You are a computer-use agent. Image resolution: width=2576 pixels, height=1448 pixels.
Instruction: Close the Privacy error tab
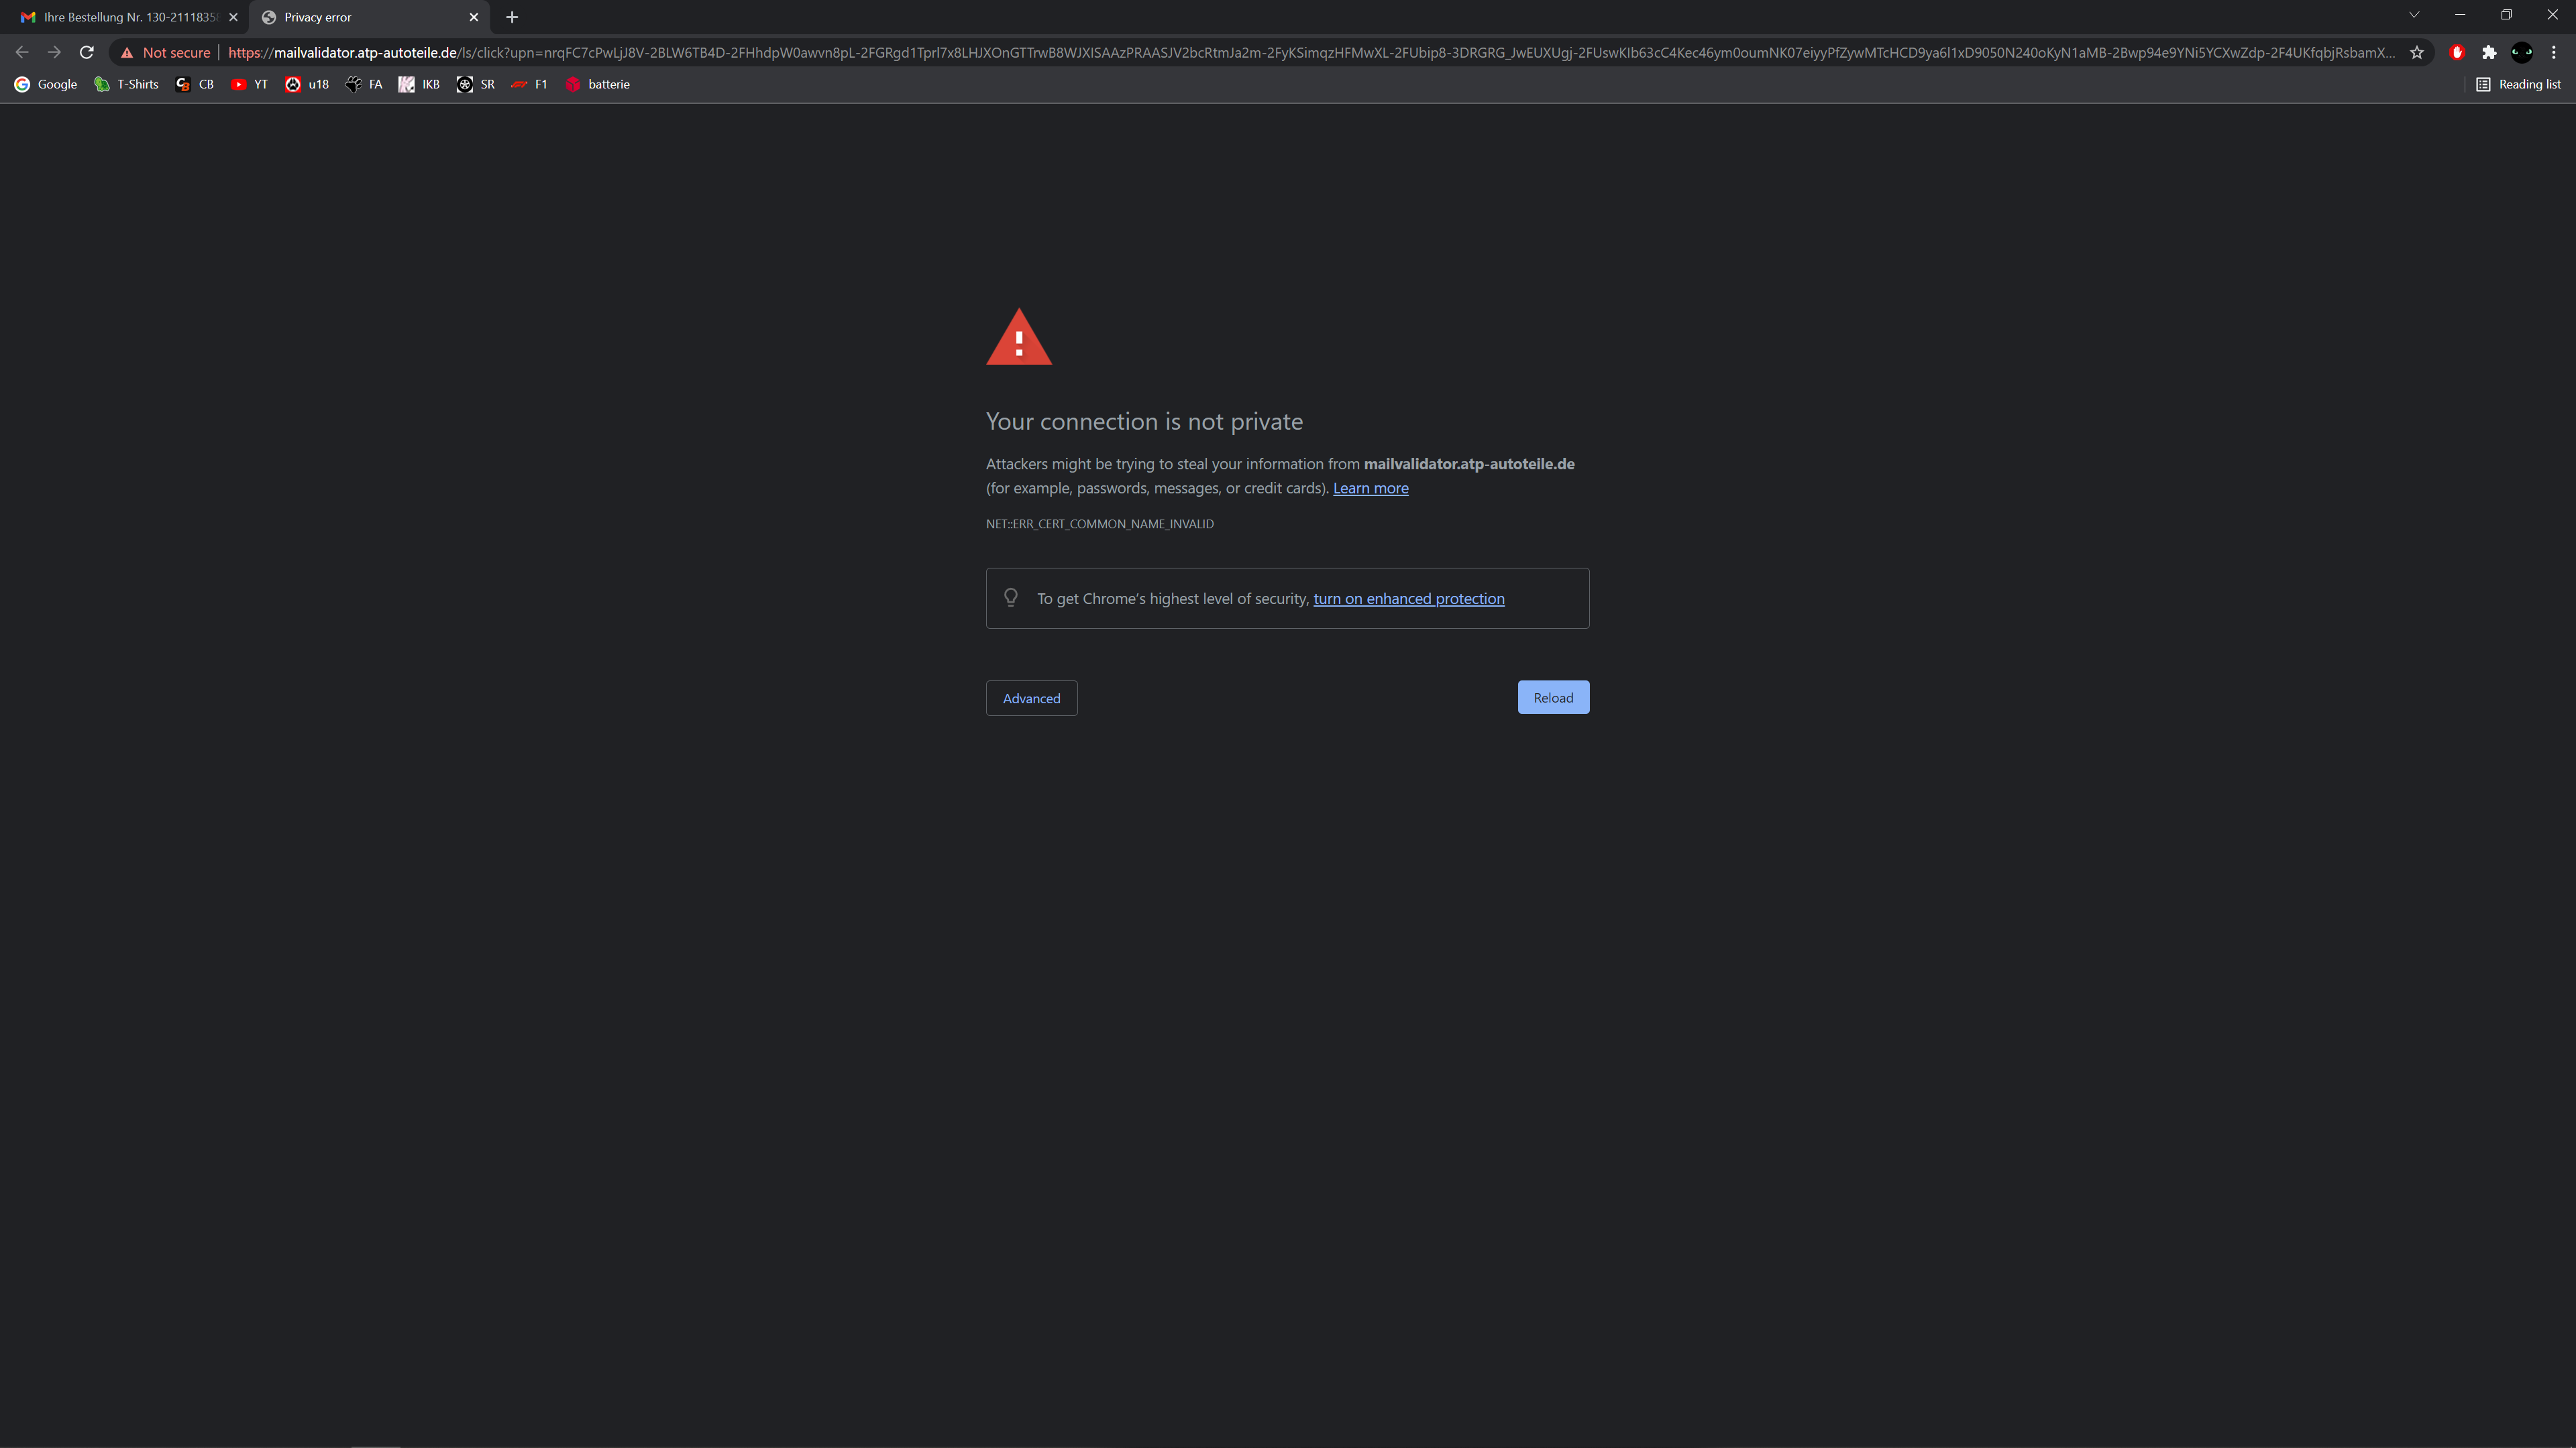(474, 17)
